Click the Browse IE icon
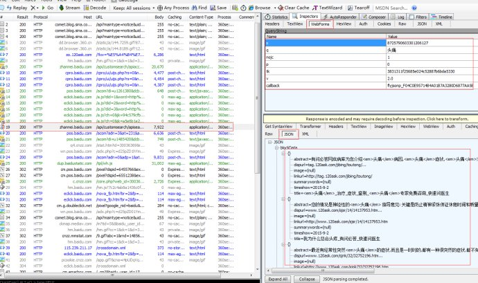This screenshot has width=478, height=283. click(251, 8)
